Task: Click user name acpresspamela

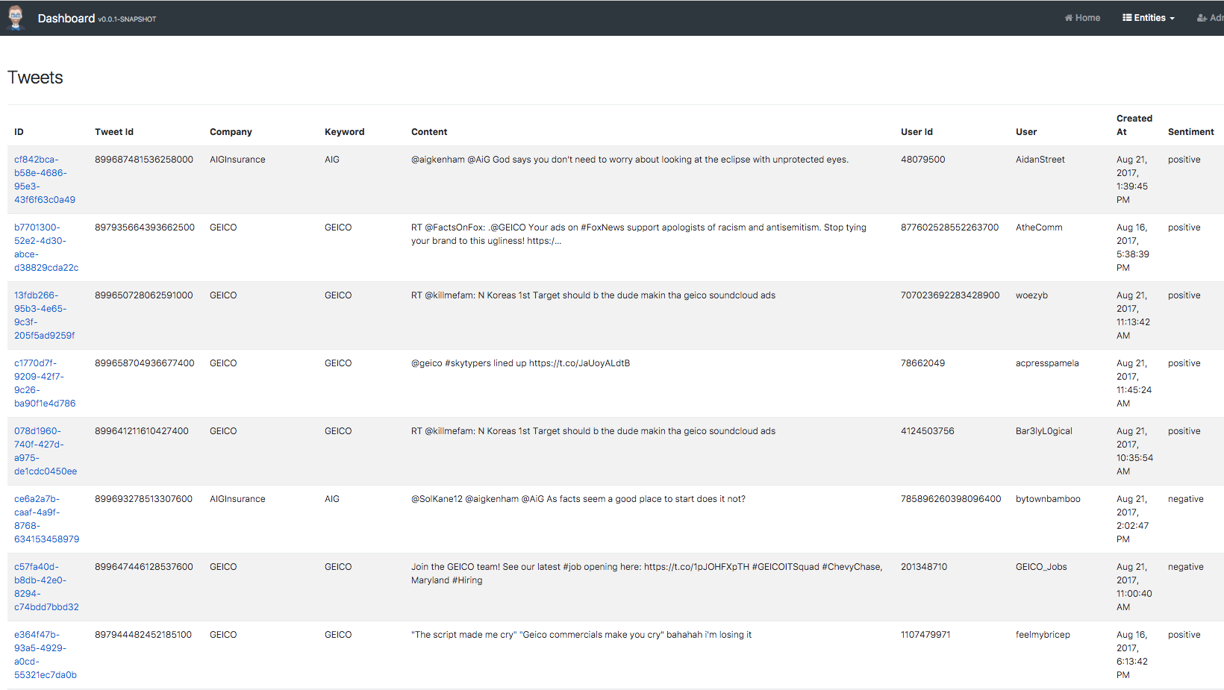Action: point(1047,363)
